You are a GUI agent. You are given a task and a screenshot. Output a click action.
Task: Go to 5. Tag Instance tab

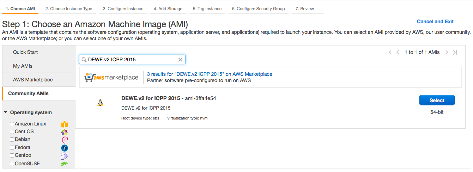click(x=207, y=9)
